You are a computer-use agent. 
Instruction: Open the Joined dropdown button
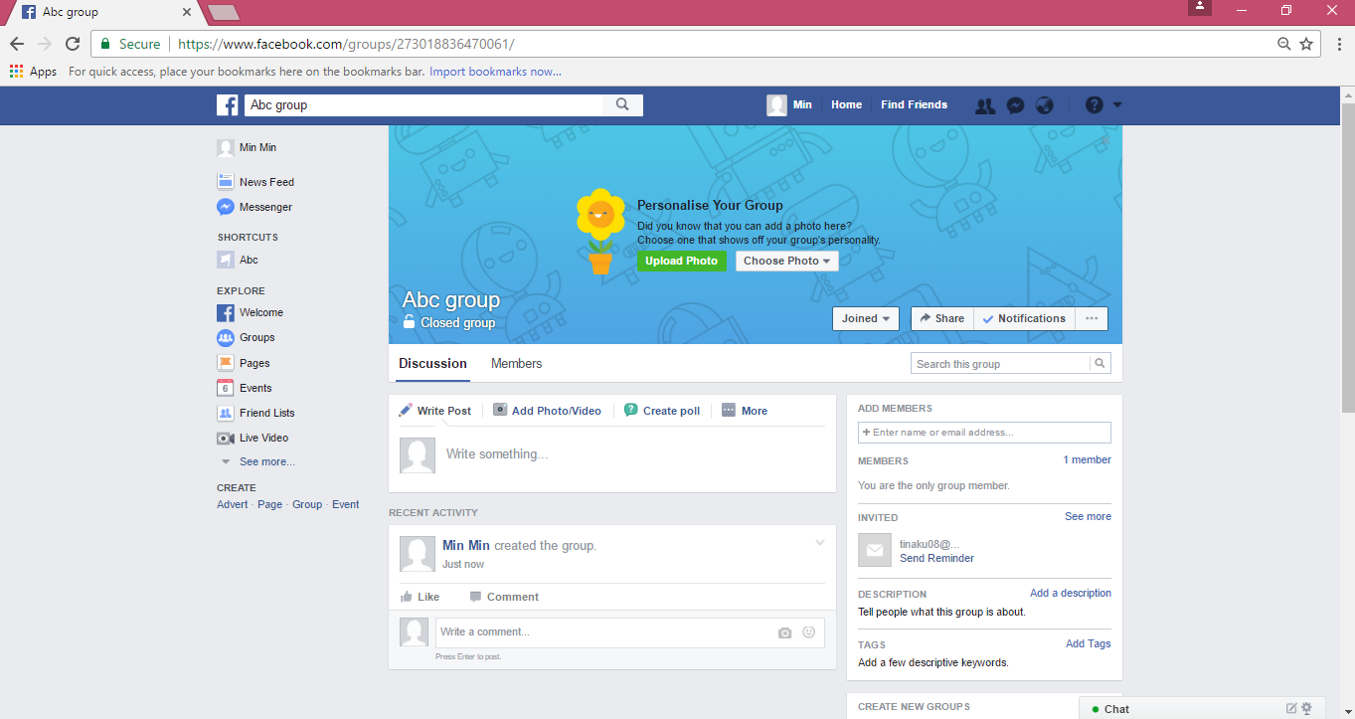coord(866,318)
